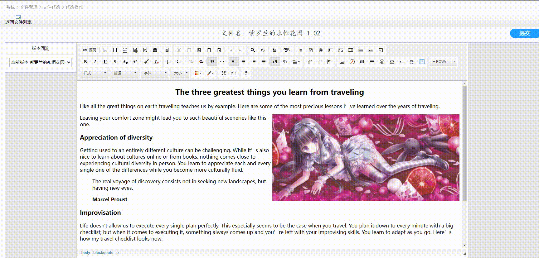Toggle italic formatting

tap(95, 62)
